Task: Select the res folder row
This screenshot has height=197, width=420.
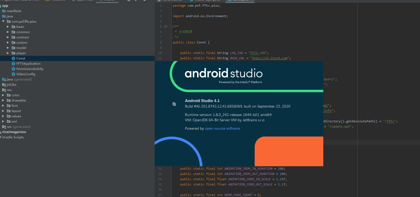Action: pyautogui.click(x=77, y=90)
